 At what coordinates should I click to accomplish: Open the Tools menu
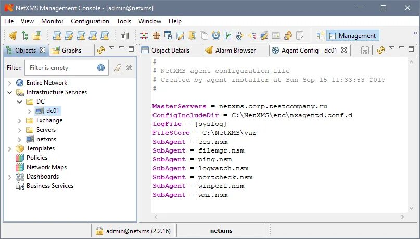coord(124,21)
